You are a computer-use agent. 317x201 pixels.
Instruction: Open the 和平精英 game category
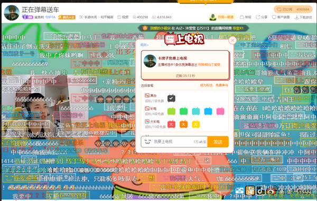(x=107, y=17)
